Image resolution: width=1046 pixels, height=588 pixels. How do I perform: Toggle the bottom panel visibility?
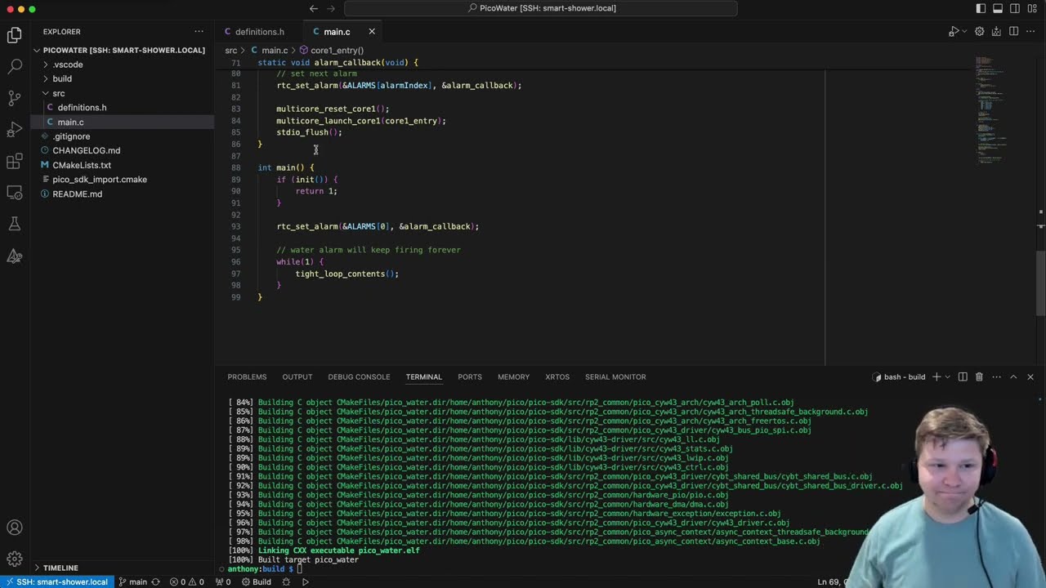(x=998, y=8)
